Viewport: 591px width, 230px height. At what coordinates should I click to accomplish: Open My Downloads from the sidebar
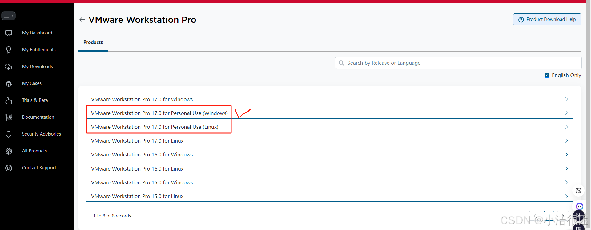pos(38,67)
